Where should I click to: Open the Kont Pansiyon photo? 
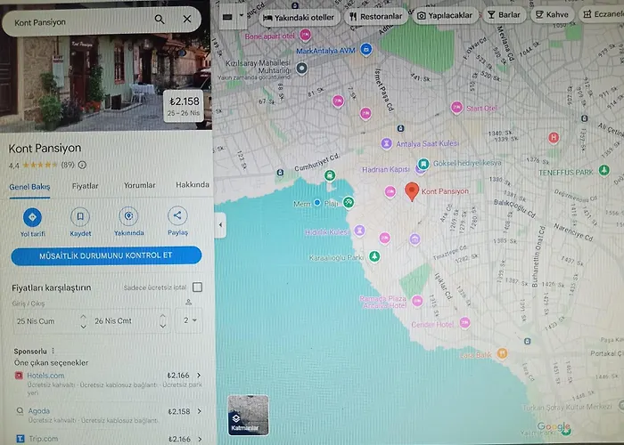point(105,84)
